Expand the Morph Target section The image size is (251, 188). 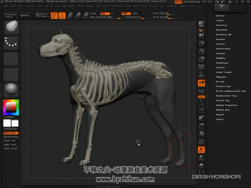(x=224, y=72)
